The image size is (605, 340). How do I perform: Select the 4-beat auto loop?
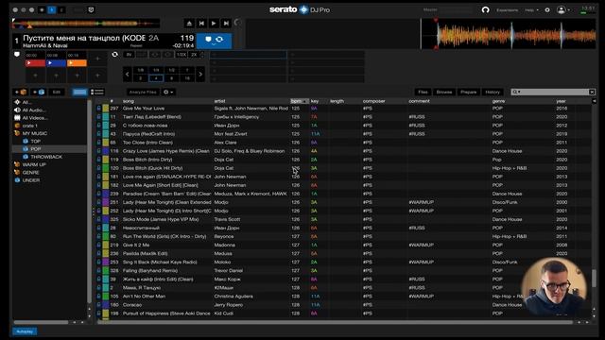point(156,78)
